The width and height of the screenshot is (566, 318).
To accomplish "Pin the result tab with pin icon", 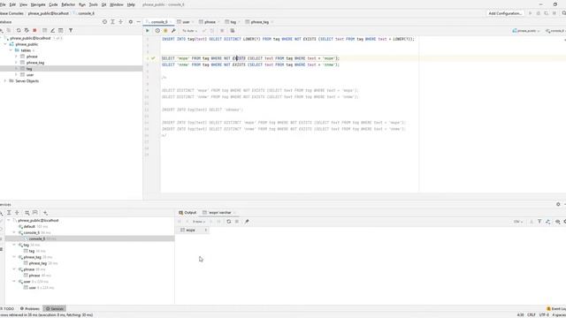I will (x=247, y=222).
